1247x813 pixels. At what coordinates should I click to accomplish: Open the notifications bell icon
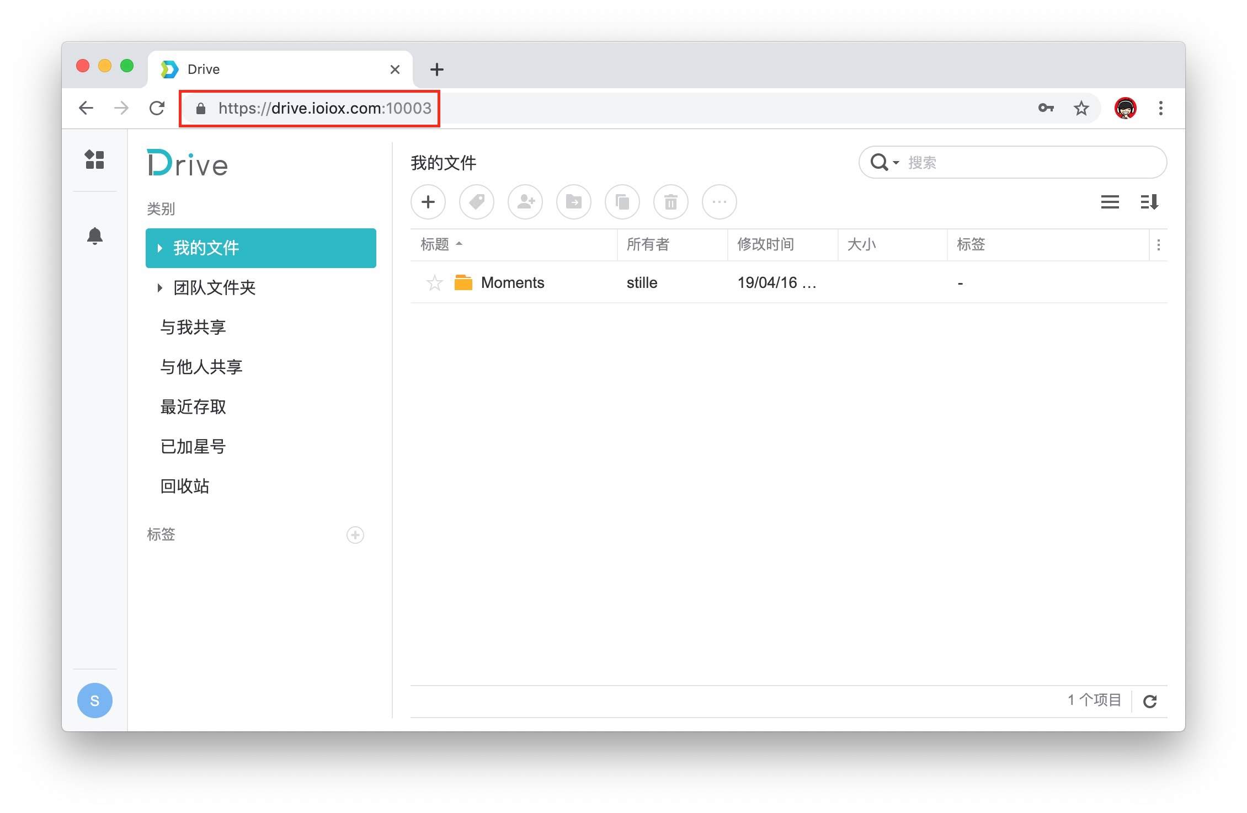coord(95,236)
